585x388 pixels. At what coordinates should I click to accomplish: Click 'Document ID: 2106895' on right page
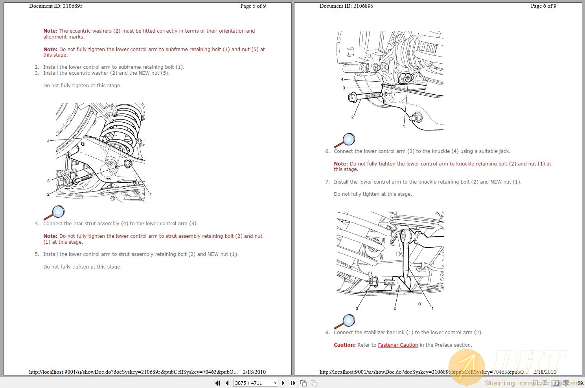tap(346, 6)
